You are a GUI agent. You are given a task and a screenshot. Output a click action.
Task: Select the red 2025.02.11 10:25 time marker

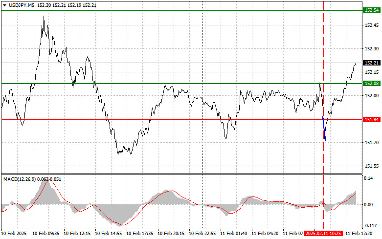click(x=323, y=234)
